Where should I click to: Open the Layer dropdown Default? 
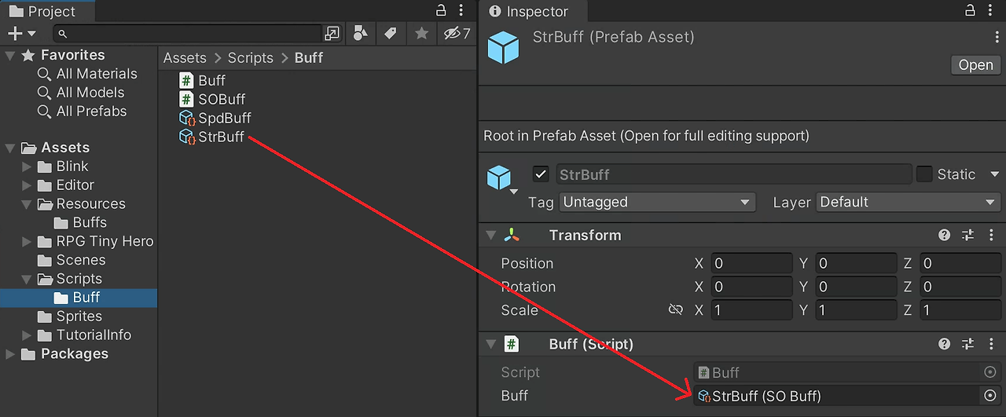907,202
